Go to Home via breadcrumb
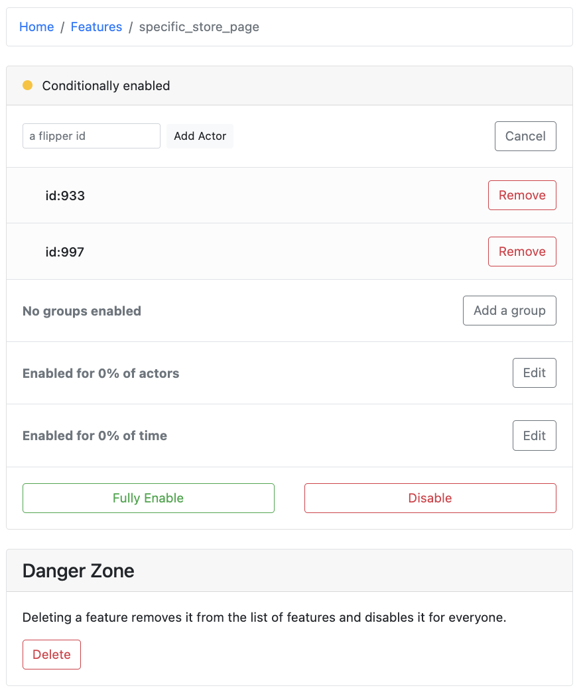This screenshot has width=581, height=696. coord(36,27)
